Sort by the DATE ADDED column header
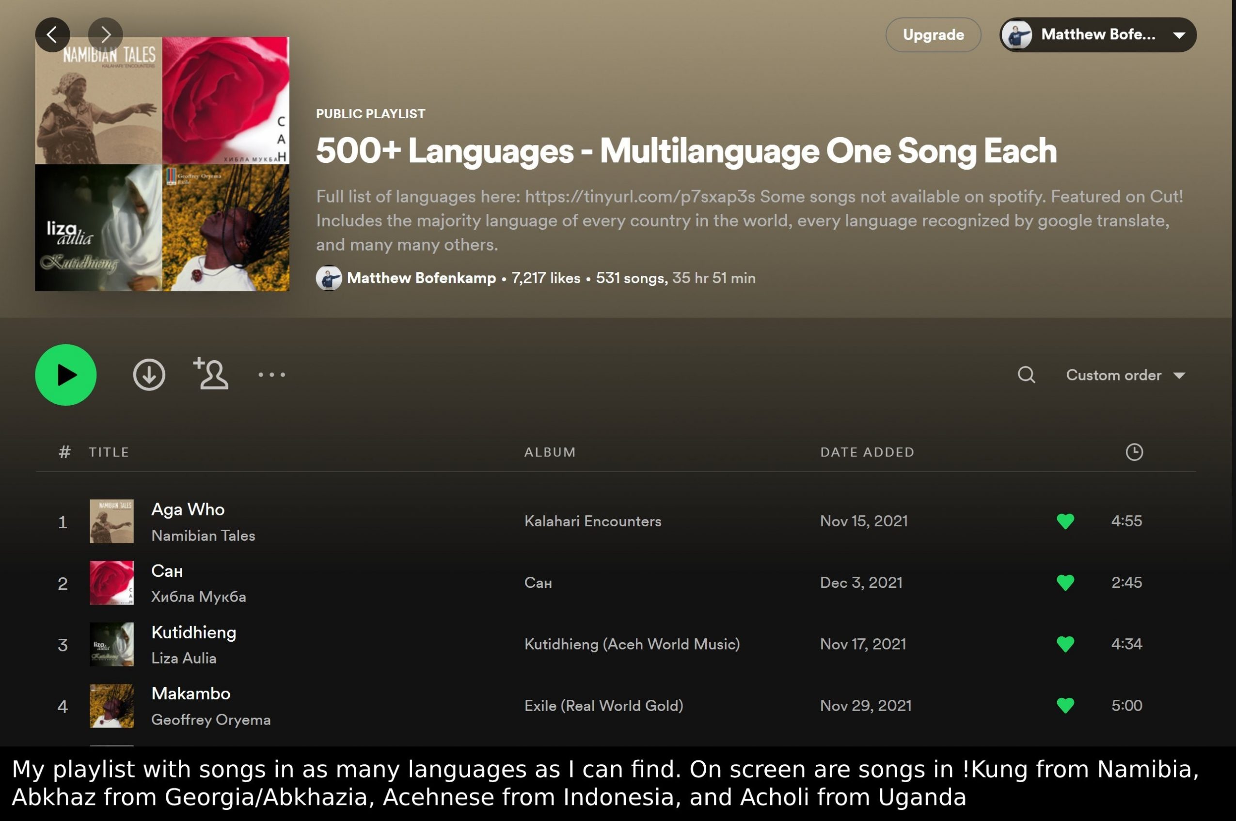The image size is (1236, 821). 867,452
